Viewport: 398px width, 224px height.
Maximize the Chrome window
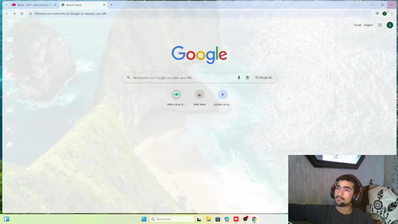coord(382,5)
